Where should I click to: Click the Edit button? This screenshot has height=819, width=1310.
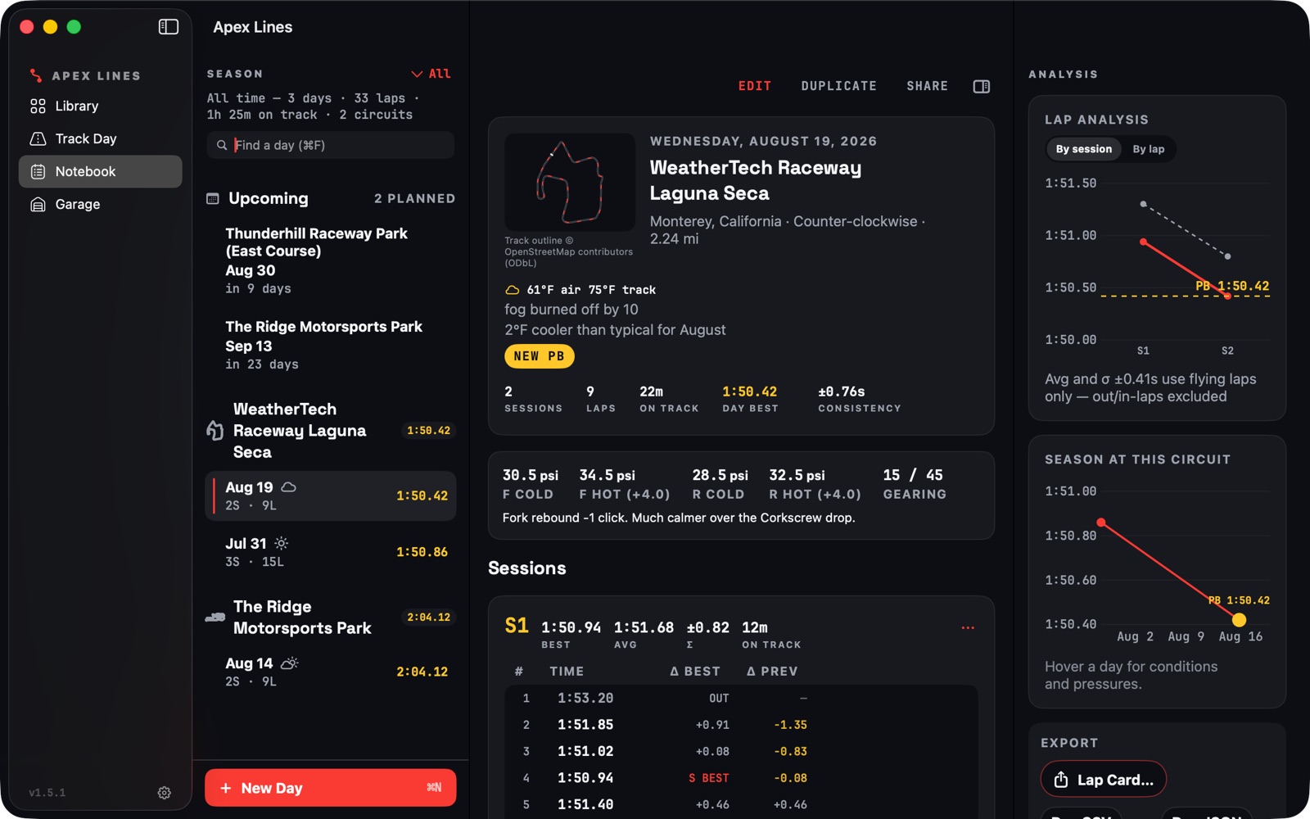pyautogui.click(x=755, y=86)
